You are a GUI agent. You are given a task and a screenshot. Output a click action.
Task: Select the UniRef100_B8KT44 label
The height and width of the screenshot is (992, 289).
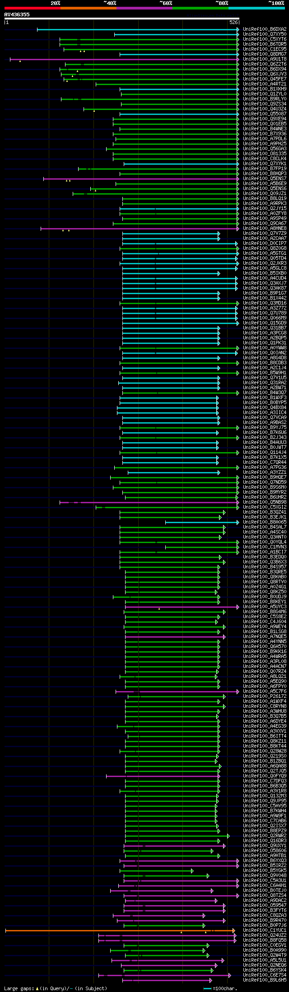click(x=265, y=746)
